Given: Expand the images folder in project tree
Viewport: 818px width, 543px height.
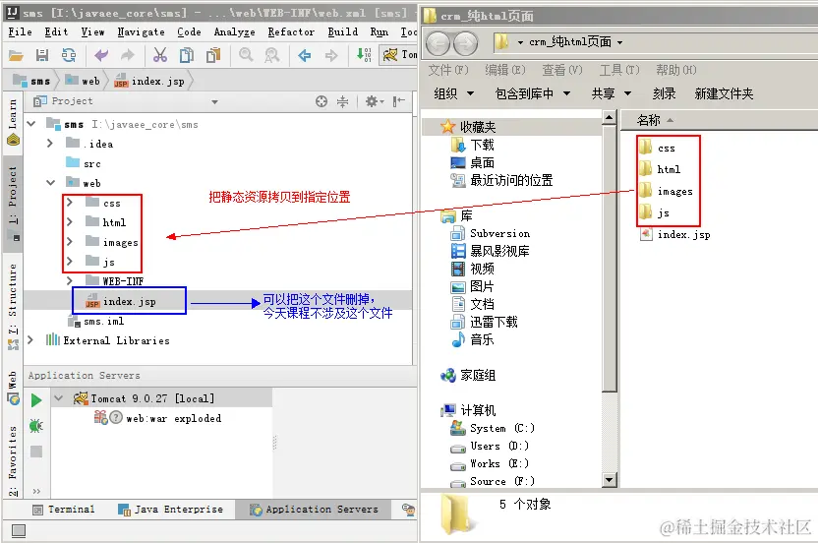Looking at the screenshot, I should point(70,241).
